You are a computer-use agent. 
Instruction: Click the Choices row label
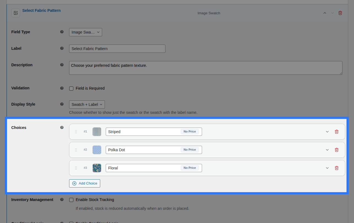(19, 128)
